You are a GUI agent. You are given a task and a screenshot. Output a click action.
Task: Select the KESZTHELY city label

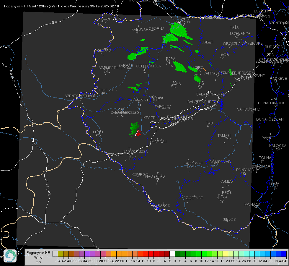point(154,118)
